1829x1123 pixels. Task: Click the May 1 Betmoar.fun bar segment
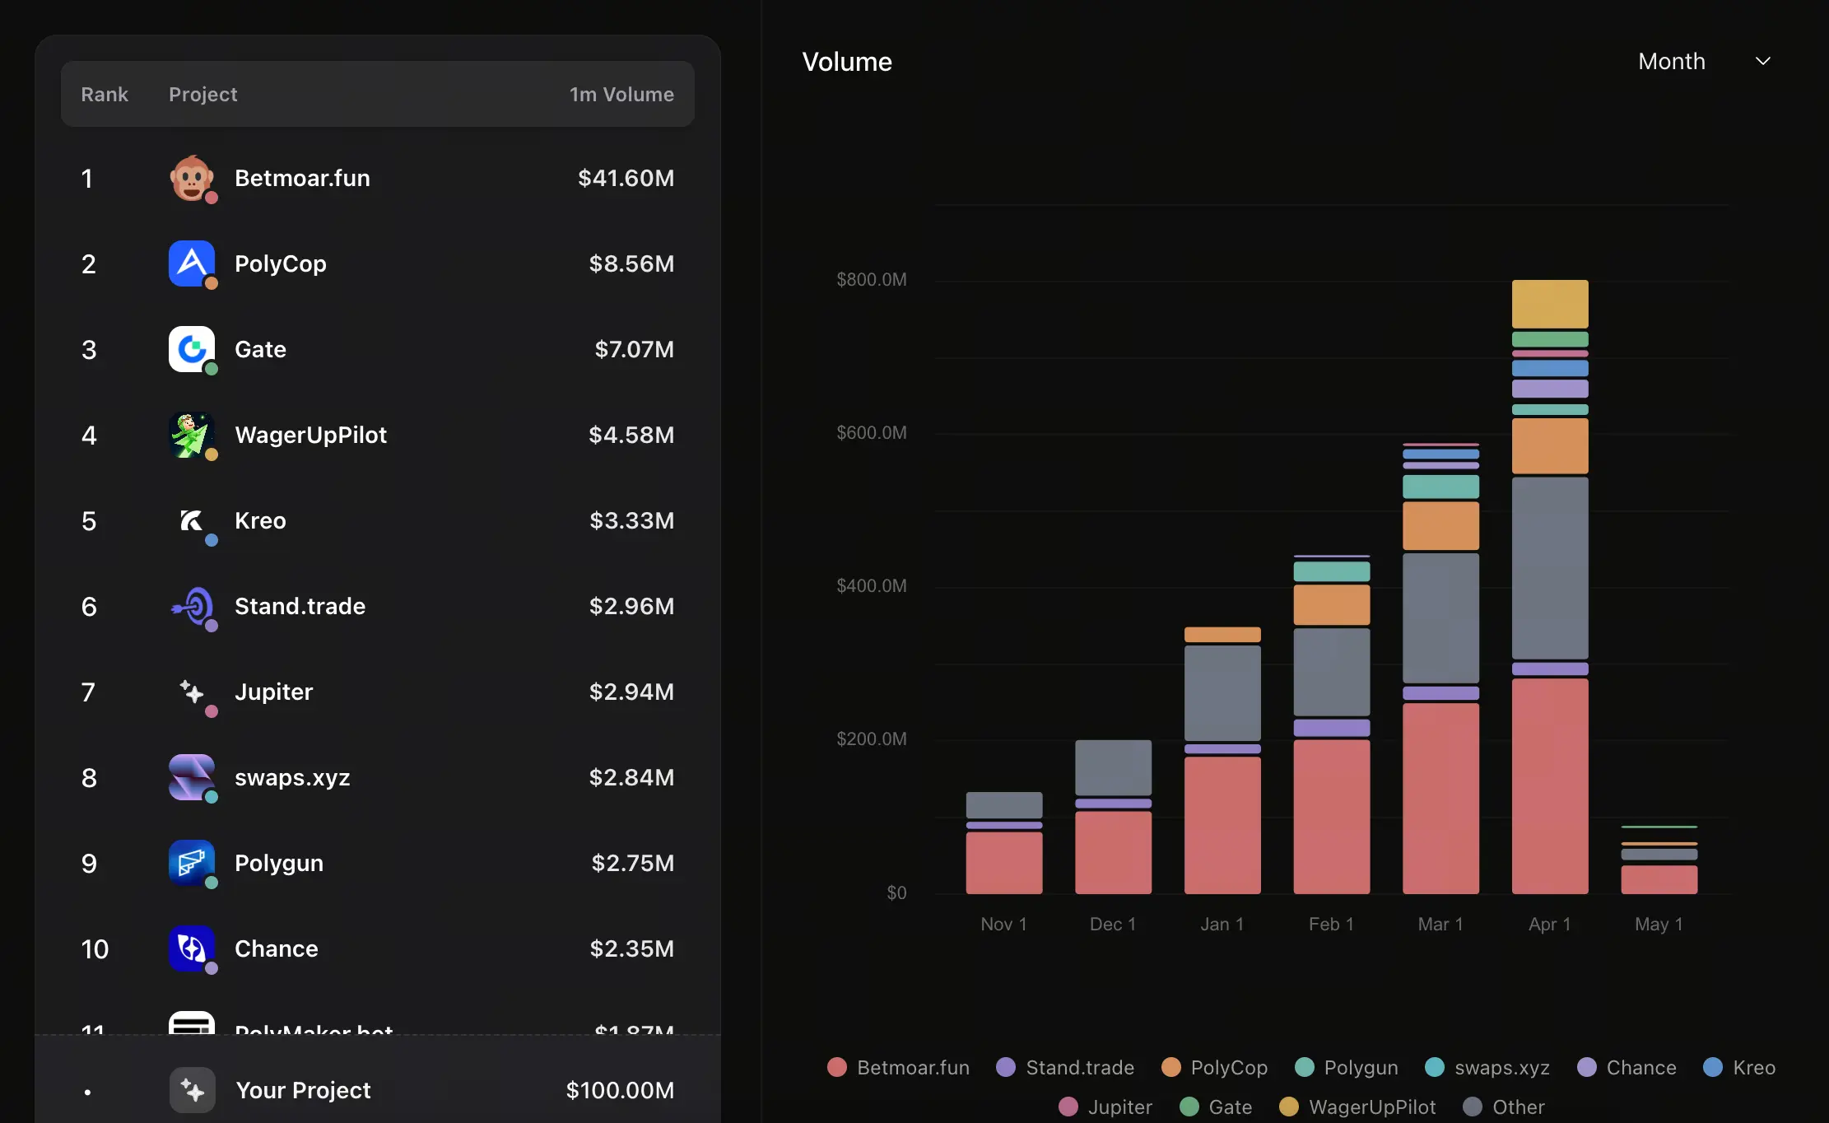click(1659, 879)
